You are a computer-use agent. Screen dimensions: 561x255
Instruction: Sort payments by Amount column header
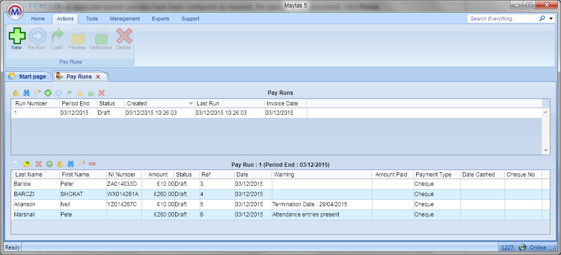tap(158, 175)
